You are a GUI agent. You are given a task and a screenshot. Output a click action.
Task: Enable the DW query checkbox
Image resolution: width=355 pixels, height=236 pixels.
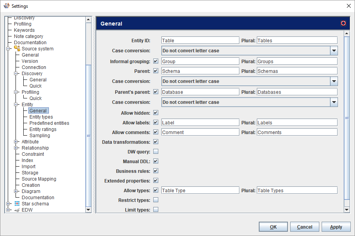(156, 152)
